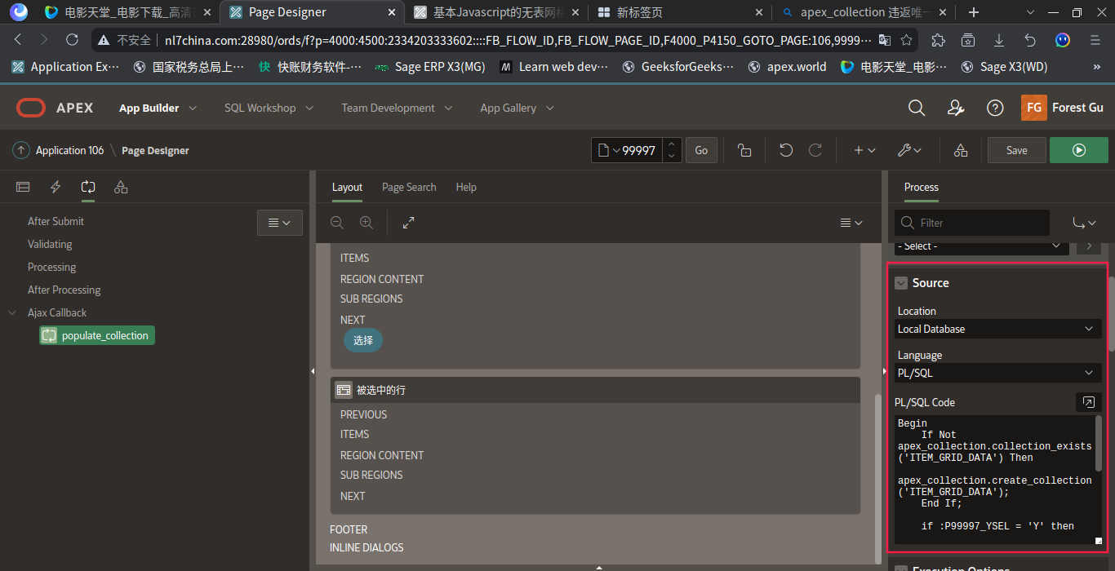This screenshot has width=1115, height=571.
Task: Click the Save button
Action: click(1016, 150)
